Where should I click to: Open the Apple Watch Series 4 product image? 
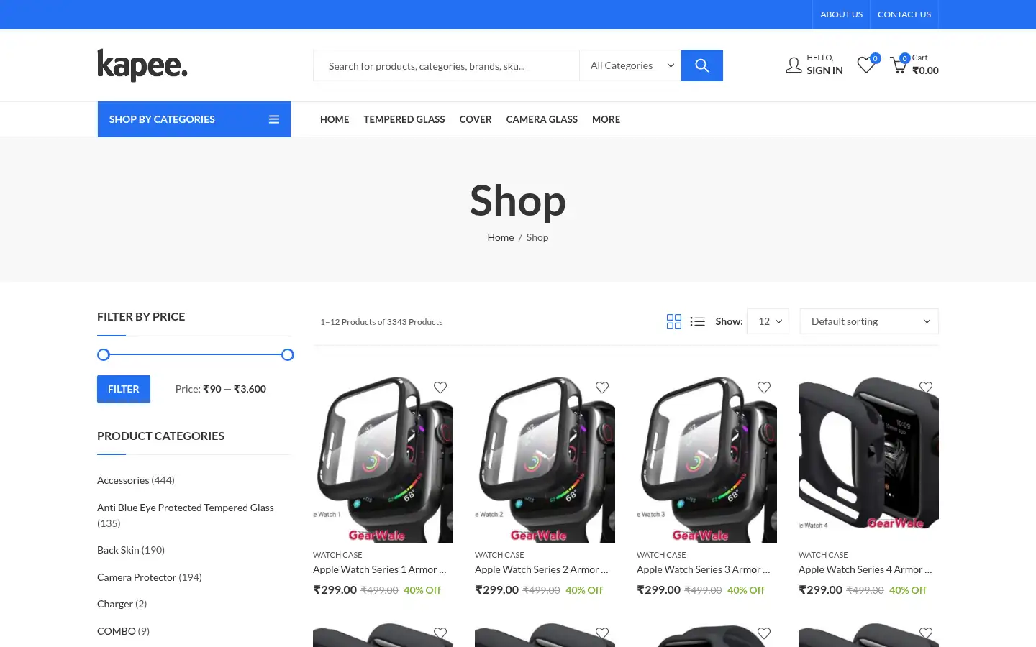pyautogui.click(x=868, y=458)
